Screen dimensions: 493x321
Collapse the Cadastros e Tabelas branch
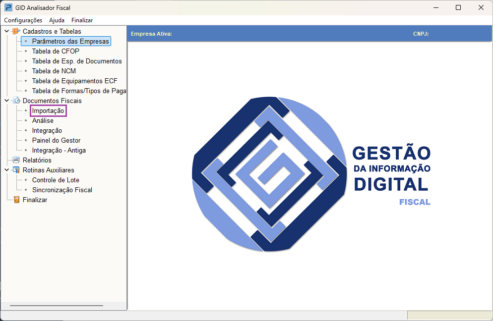pyautogui.click(x=6, y=31)
